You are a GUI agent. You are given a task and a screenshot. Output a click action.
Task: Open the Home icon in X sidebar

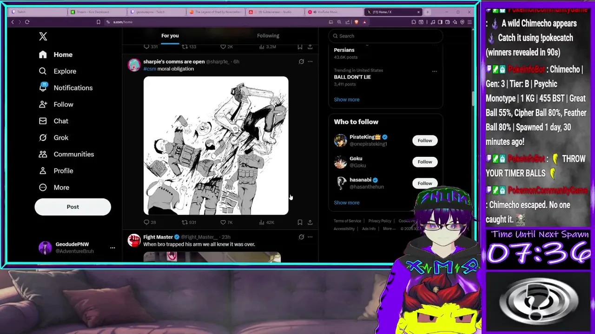(43, 55)
